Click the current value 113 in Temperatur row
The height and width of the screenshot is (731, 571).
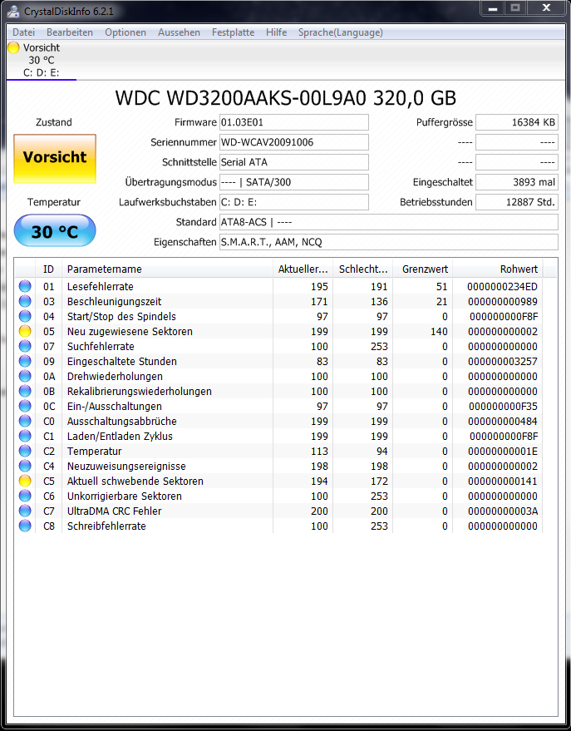[319, 451]
